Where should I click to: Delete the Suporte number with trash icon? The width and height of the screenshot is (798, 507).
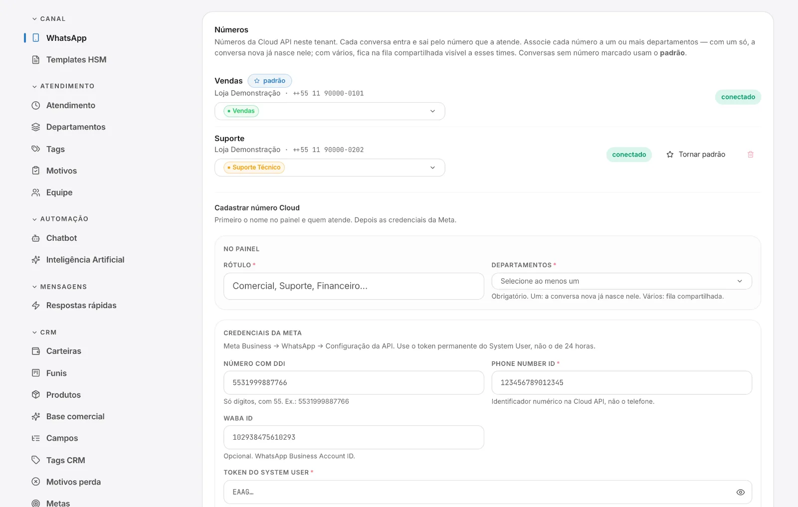tap(751, 155)
